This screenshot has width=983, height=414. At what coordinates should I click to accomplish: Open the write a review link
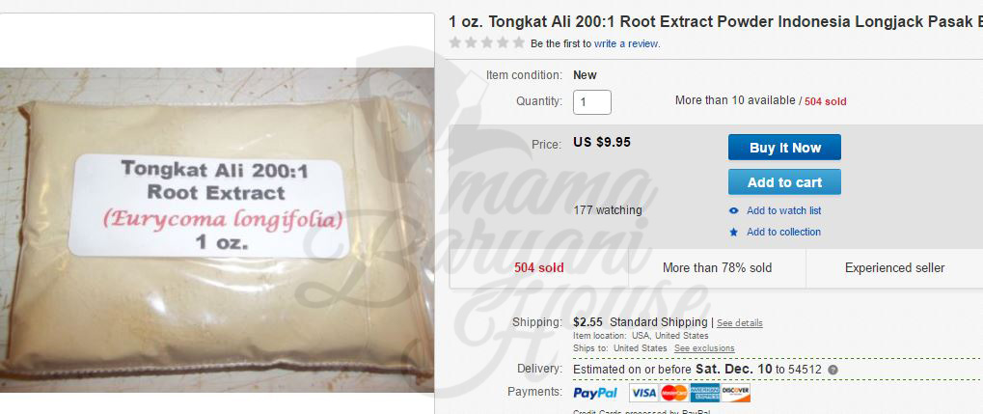(626, 44)
